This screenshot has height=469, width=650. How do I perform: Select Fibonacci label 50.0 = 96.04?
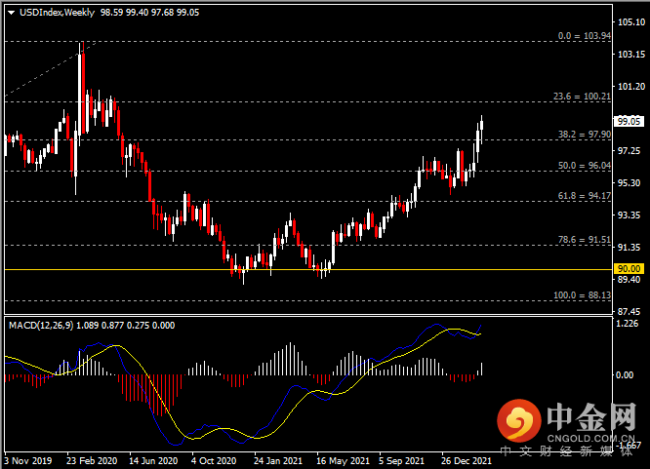point(584,166)
